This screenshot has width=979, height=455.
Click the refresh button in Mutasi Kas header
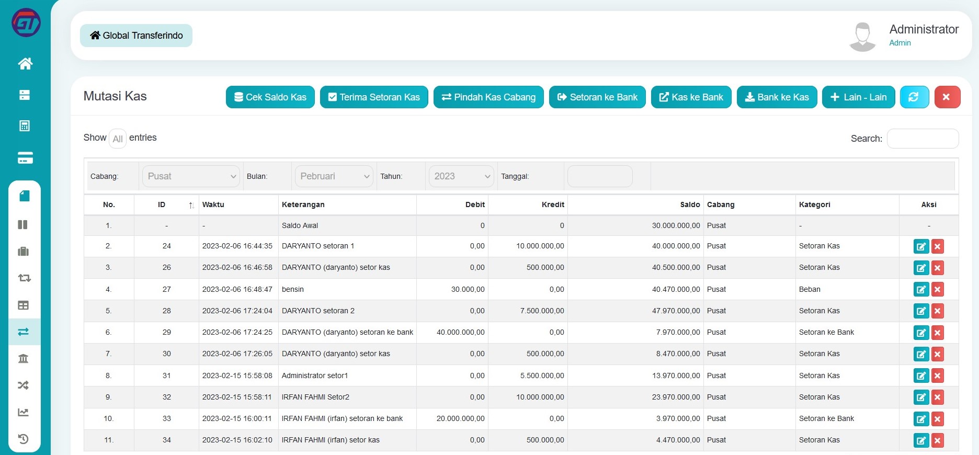pos(914,97)
